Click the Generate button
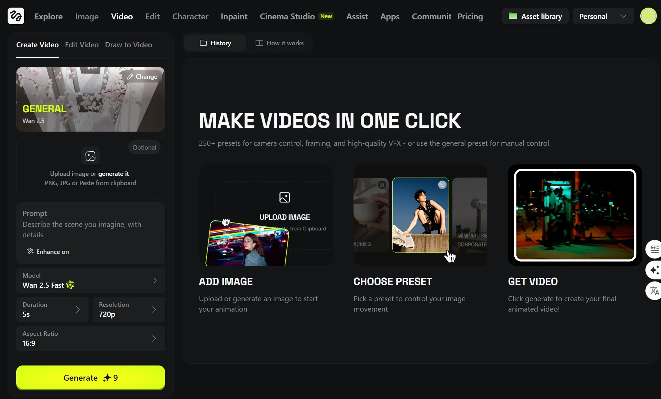 (90, 378)
